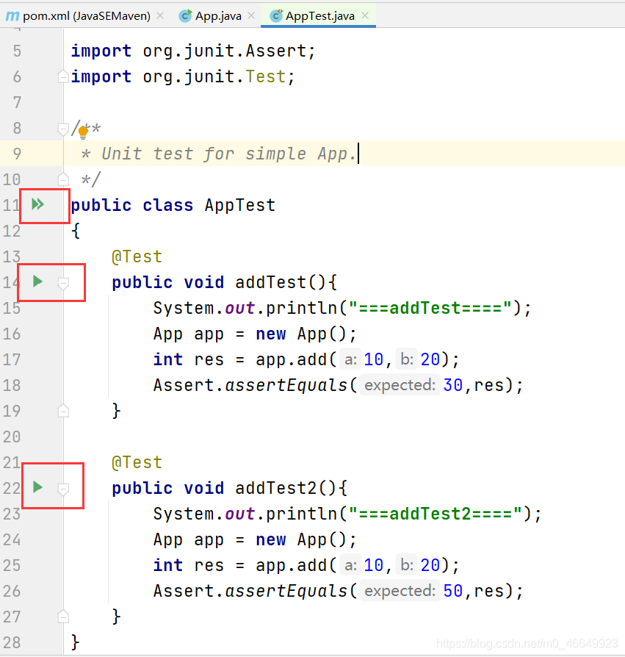This screenshot has height=657, width=625.
Task: Click the expected value 30 in assertEquals
Action: (452, 386)
